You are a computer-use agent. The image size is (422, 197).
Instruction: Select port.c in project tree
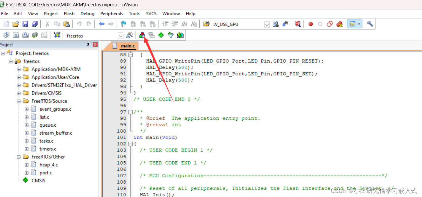tap(46, 173)
